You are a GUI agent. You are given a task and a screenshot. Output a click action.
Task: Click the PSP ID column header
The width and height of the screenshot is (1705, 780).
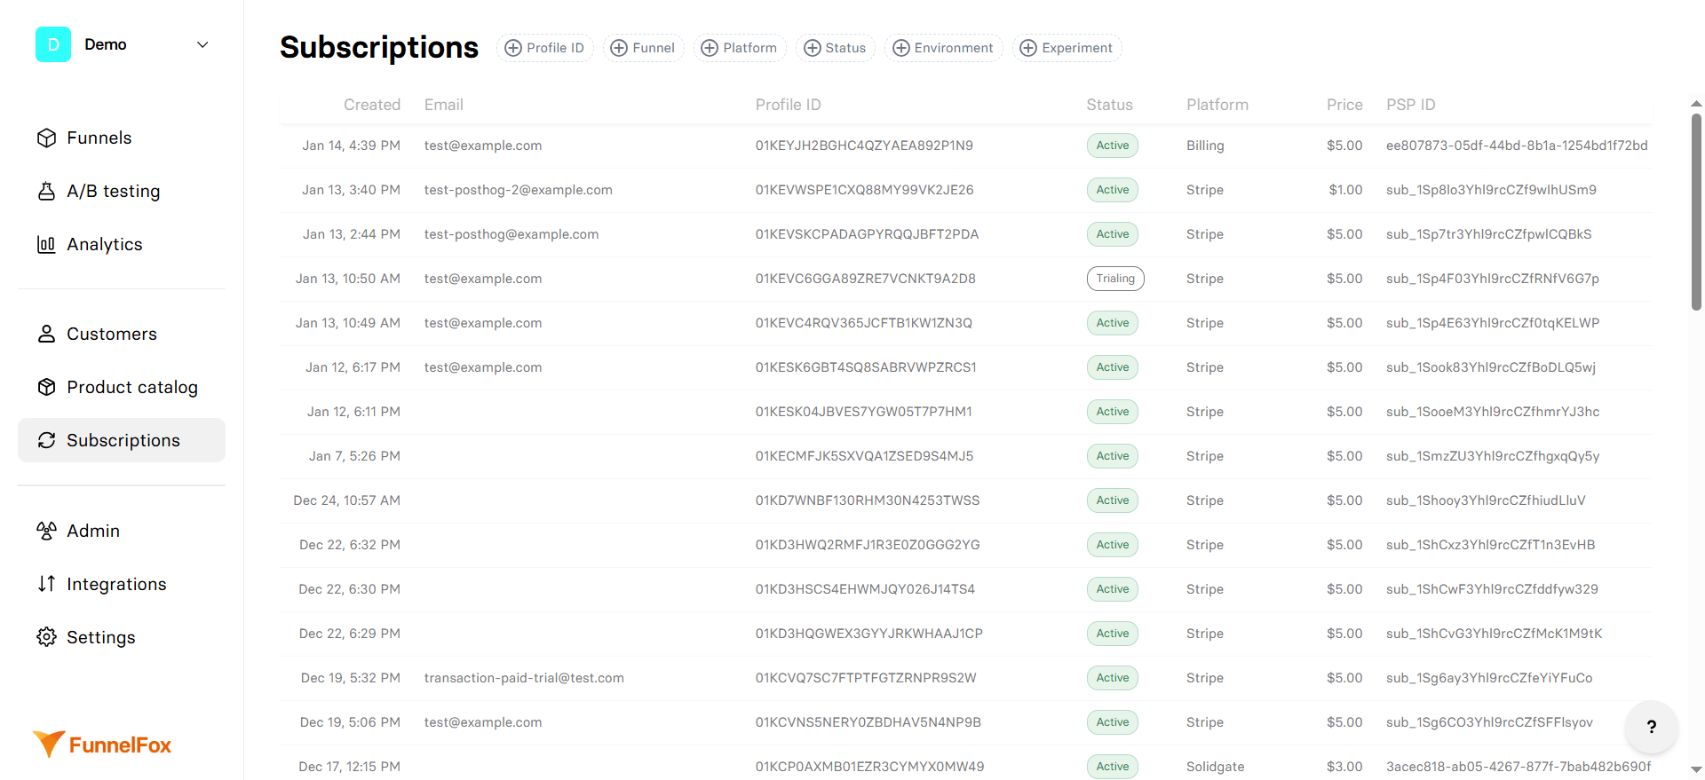1411,105
